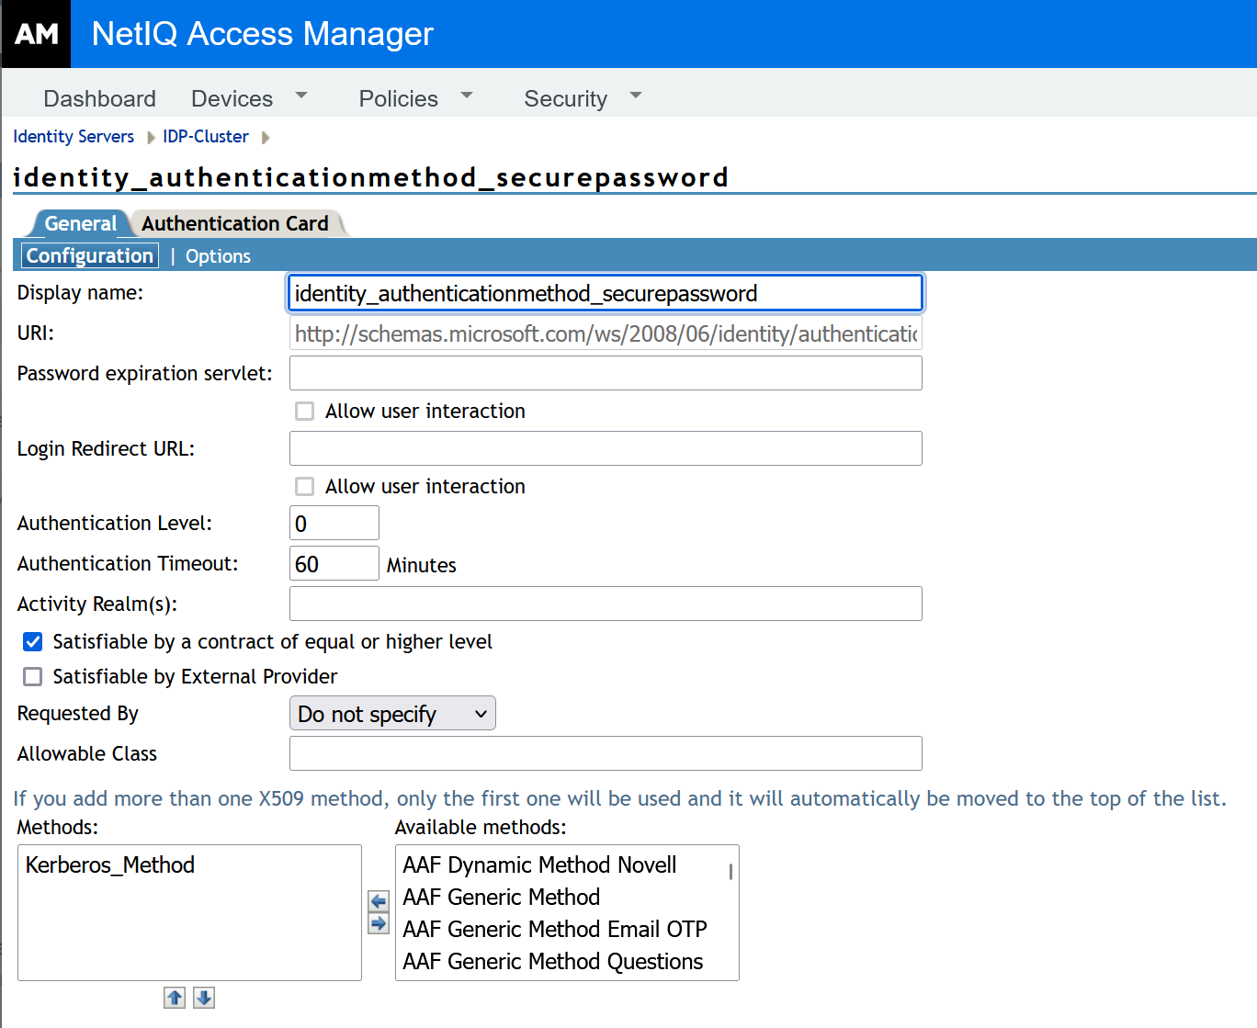Click the Authentication Timeout field

[334, 564]
